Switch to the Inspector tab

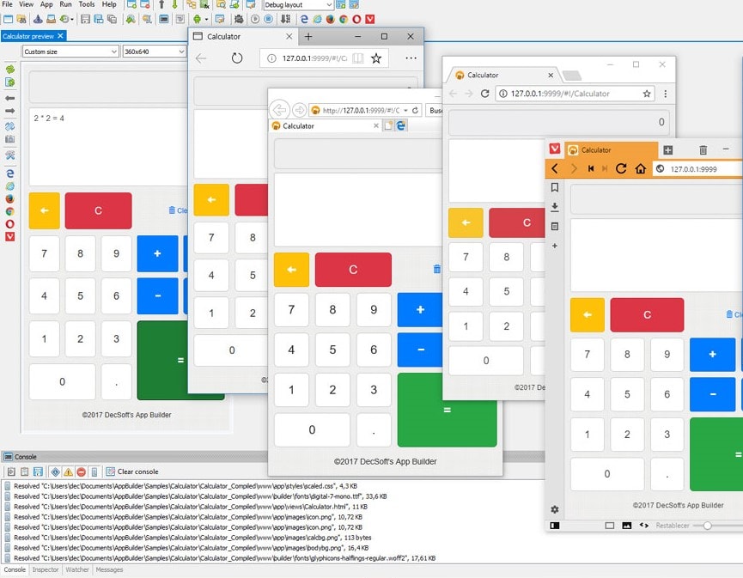click(46, 570)
